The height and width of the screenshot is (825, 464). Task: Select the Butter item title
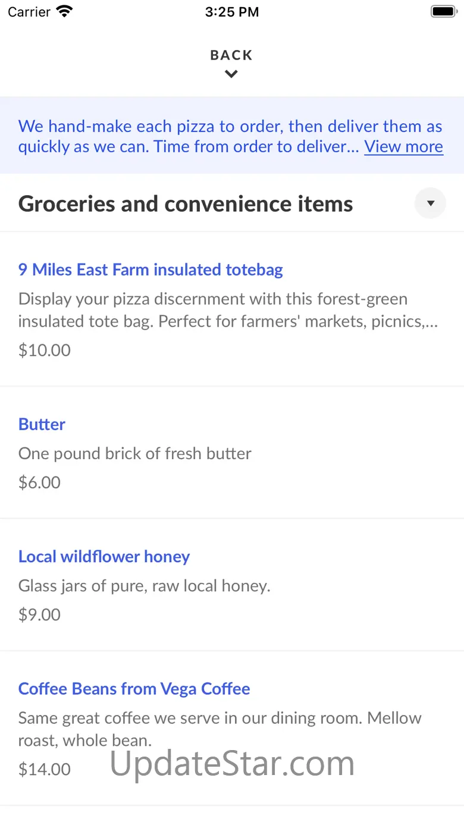[42, 424]
